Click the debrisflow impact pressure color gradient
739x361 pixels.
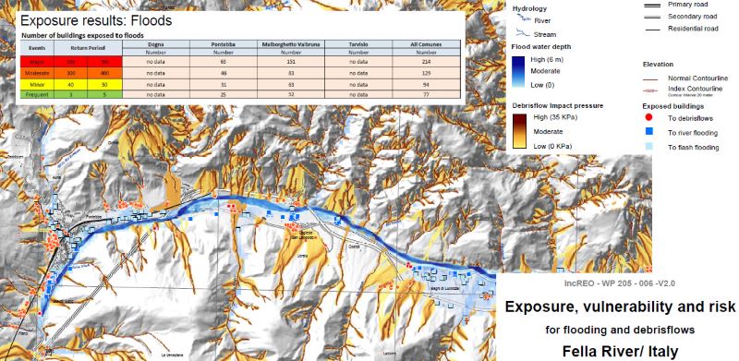[x=519, y=131]
